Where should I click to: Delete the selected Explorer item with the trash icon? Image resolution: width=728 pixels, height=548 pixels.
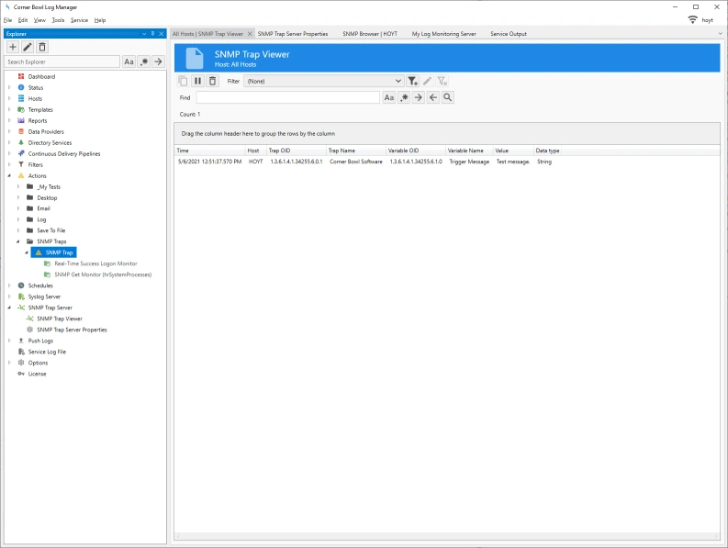(x=42, y=47)
